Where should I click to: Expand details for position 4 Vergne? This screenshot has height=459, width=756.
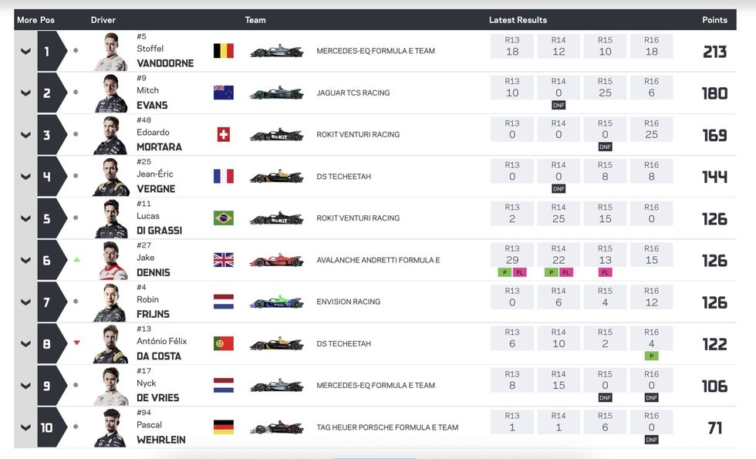25,177
